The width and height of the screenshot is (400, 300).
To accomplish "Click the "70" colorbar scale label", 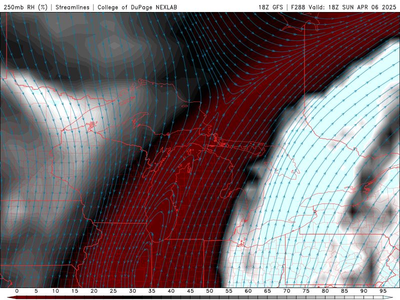I will [x=286, y=291].
